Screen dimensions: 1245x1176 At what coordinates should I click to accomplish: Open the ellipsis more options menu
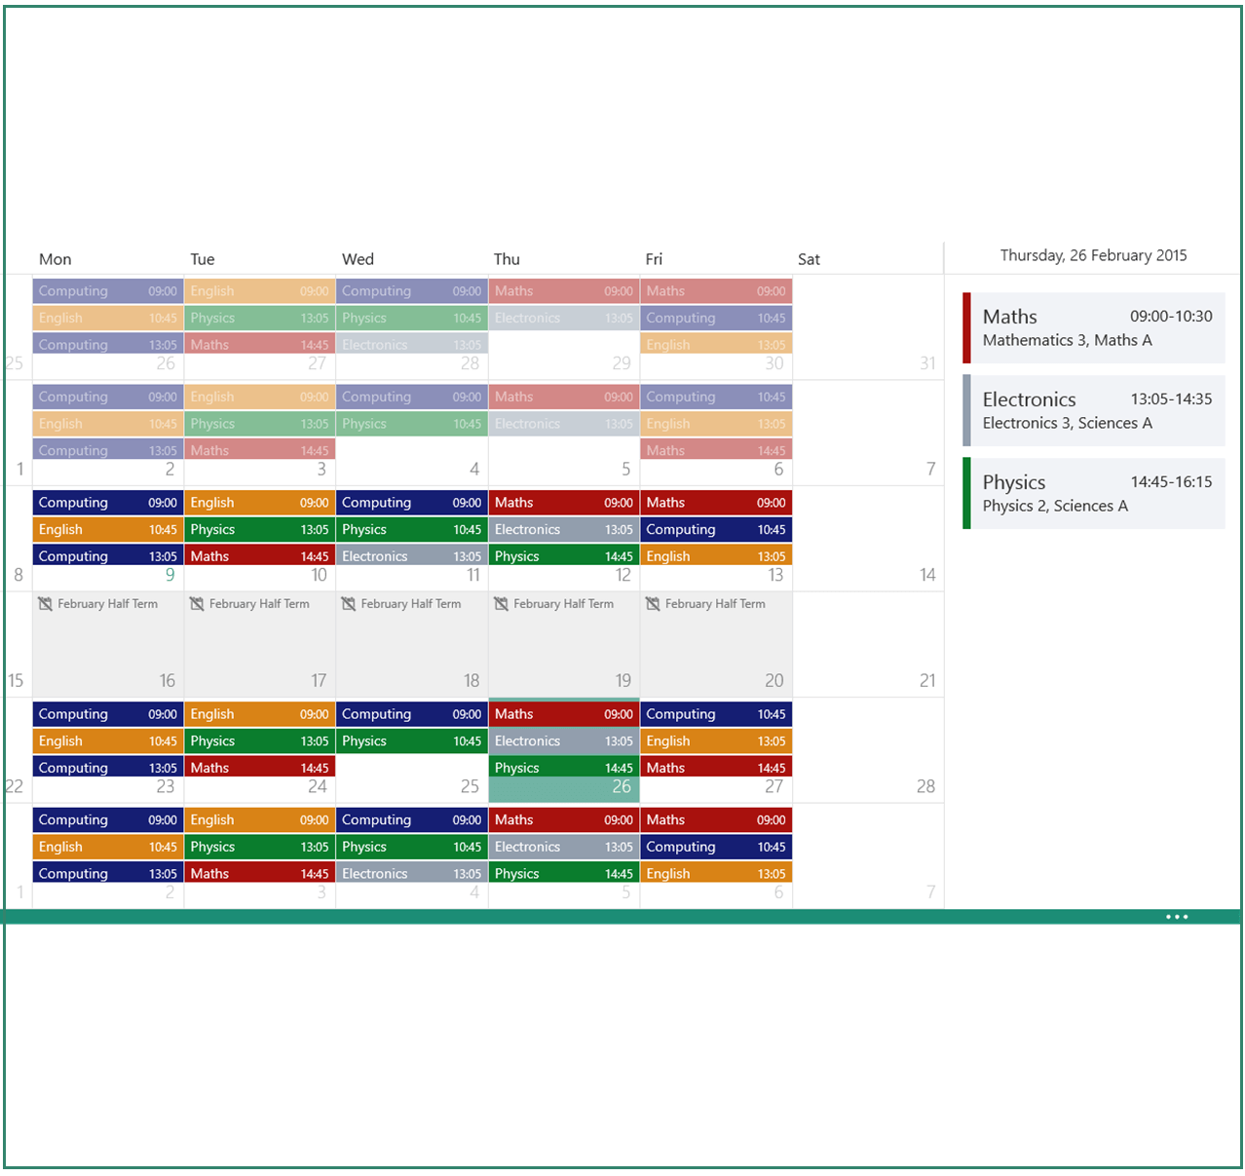click(x=1177, y=917)
